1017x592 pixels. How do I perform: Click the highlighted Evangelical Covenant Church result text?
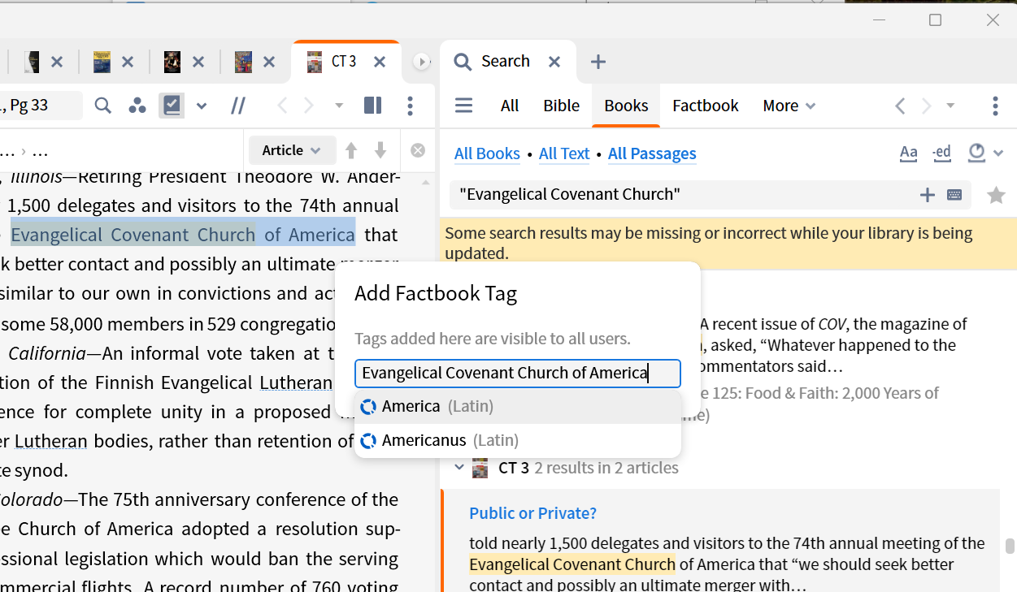pos(572,564)
